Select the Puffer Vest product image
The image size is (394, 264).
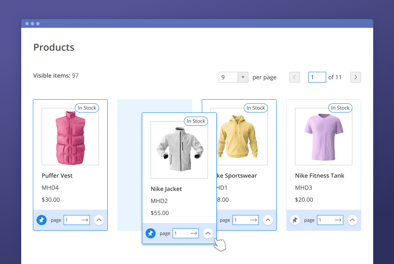[x=70, y=137]
